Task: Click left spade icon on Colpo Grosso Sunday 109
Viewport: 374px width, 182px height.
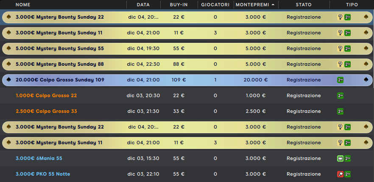Action: click(x=9, y=80)
